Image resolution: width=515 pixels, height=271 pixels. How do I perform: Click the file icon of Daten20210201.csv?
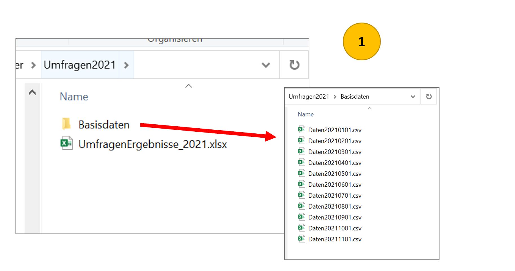click(302, 140)
